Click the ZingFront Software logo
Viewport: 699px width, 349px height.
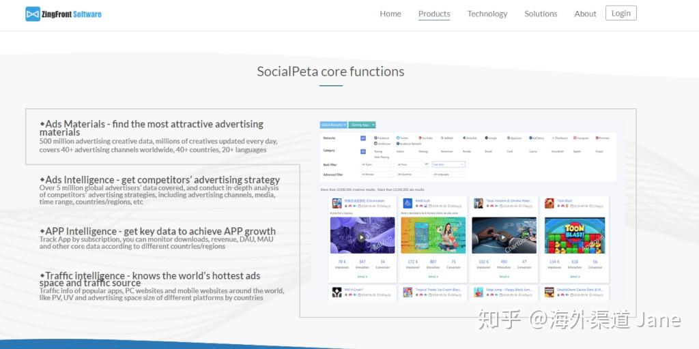click(63, 14)
